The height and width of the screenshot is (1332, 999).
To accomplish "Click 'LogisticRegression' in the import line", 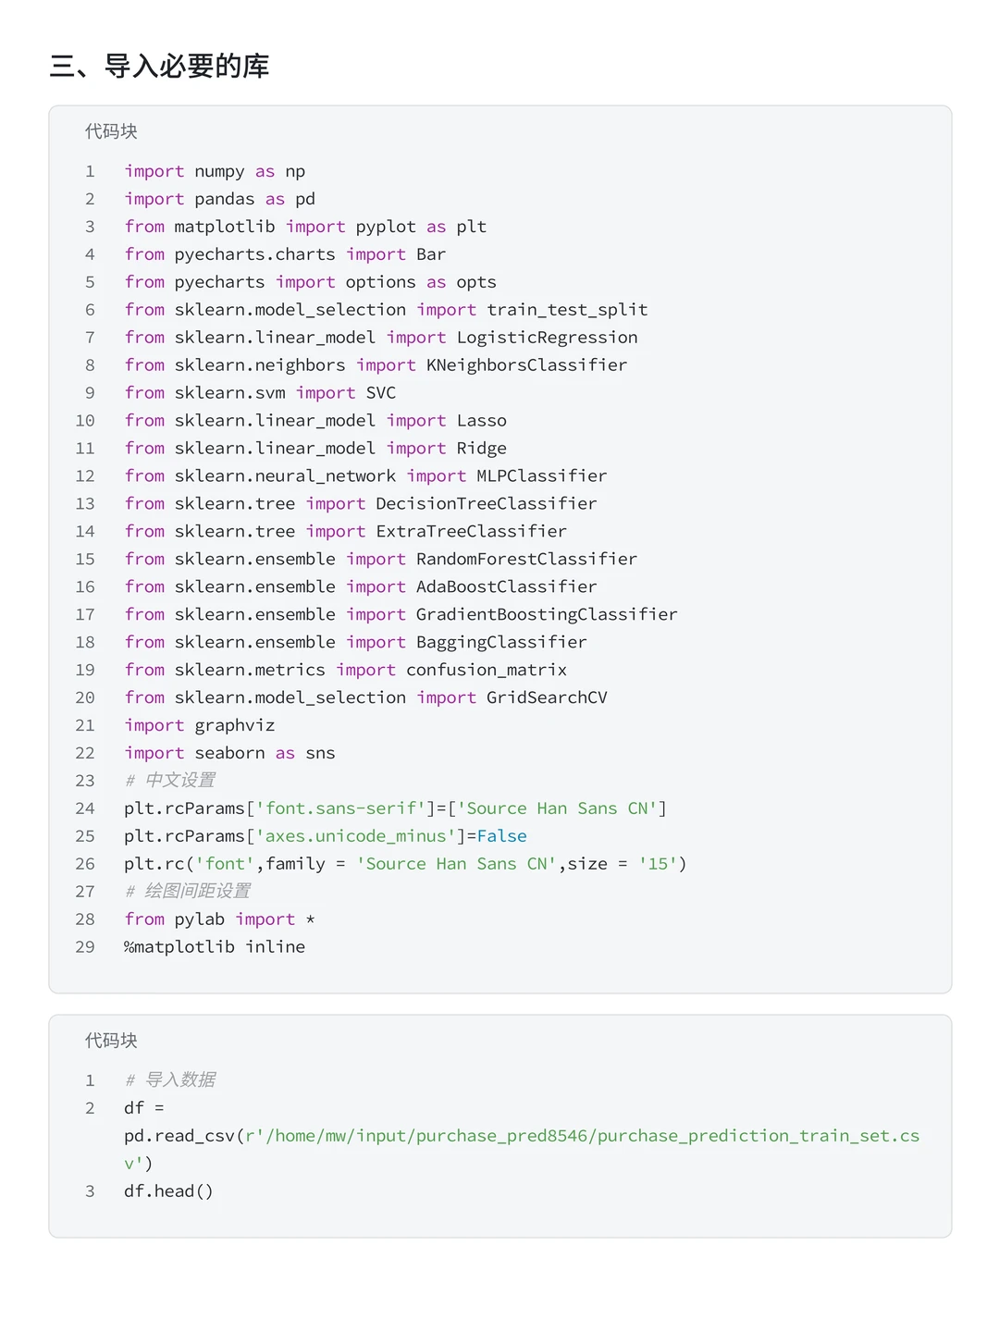I will point(547,338).
